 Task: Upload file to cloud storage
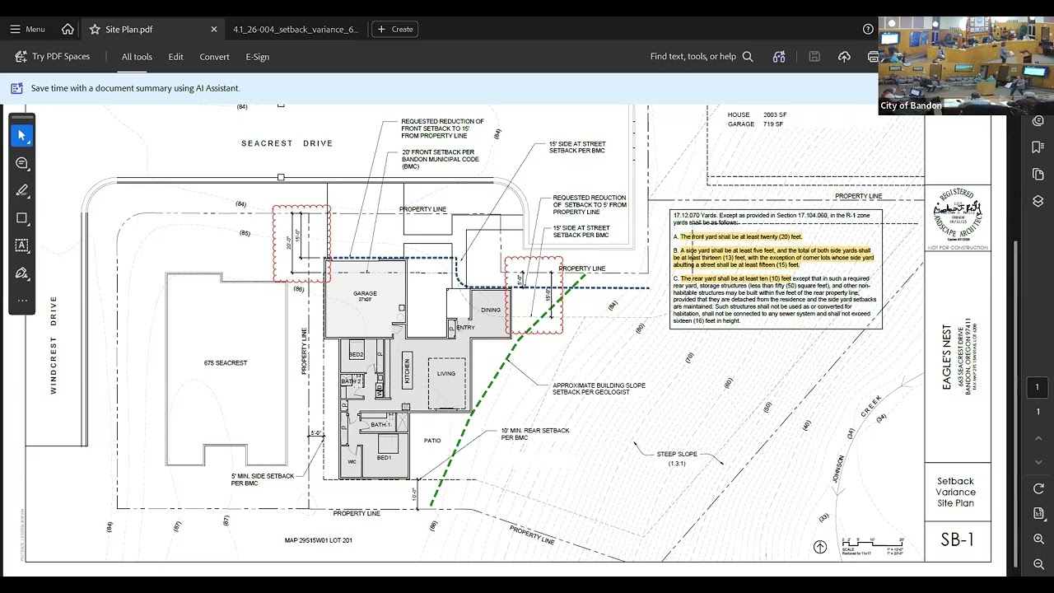[x=844, y=57]
